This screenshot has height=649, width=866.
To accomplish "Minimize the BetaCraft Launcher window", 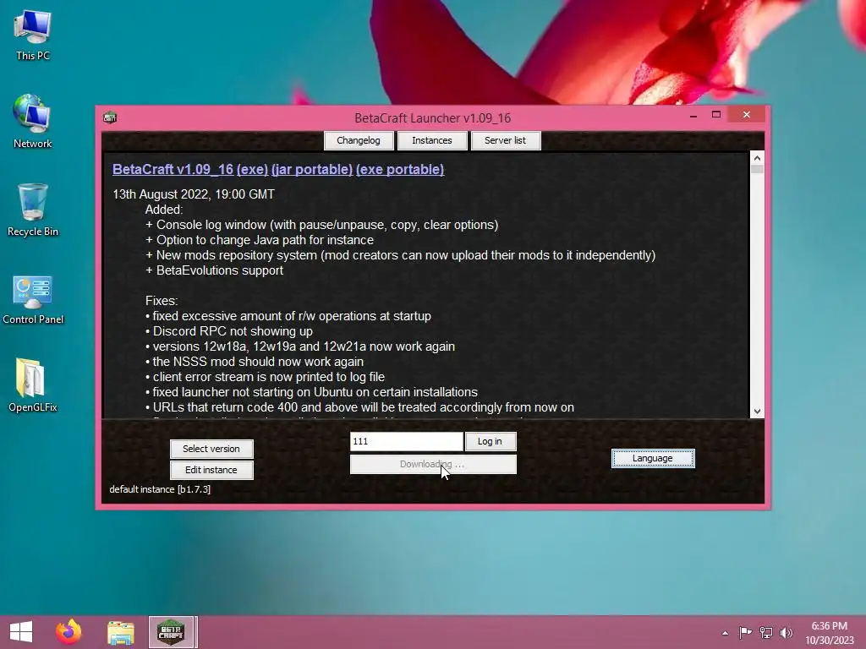I will point(693,115).
